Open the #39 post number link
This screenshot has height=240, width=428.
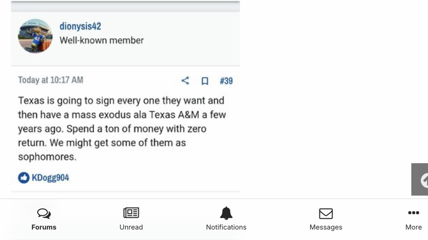coord(226,81)
